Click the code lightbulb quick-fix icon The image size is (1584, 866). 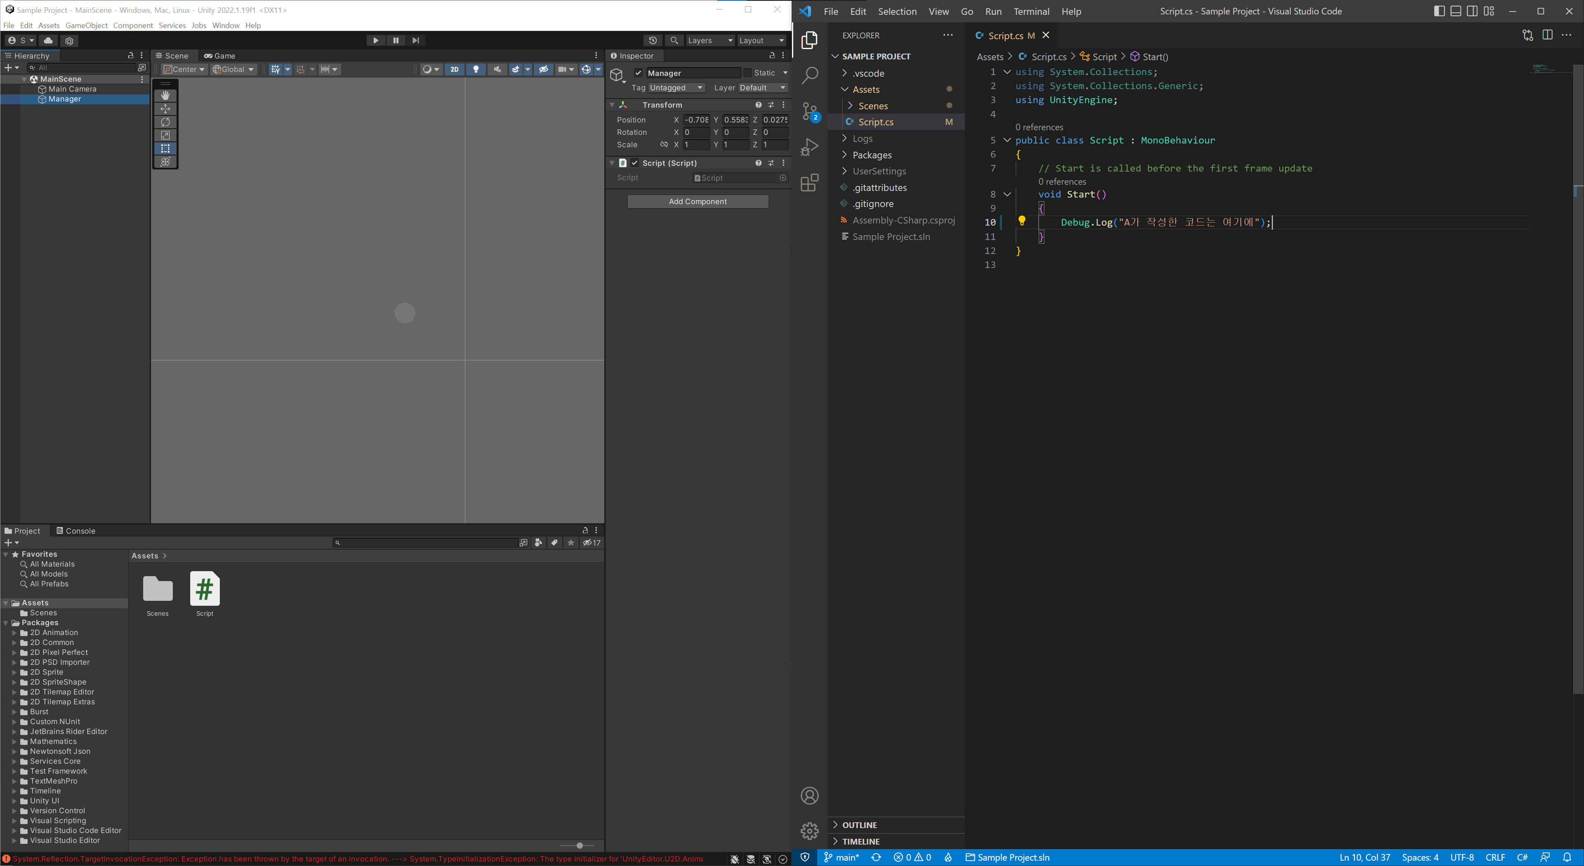tap(1022, 221)
